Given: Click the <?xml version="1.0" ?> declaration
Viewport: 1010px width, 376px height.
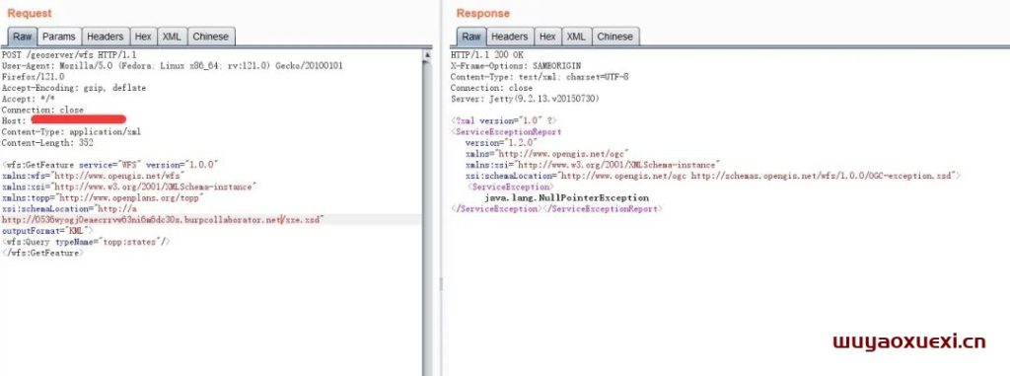Looking at the screenshot, I should pyautogui.click(x=505, y=120).
